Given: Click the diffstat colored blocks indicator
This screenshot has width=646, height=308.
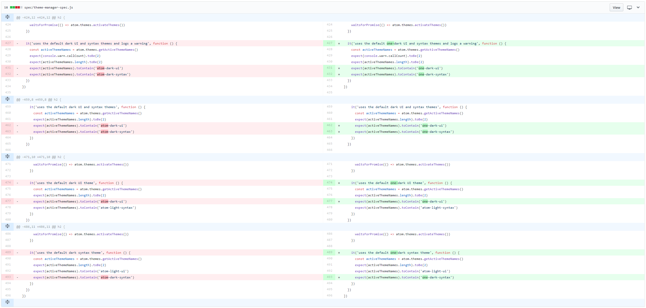Looking at the screenshot, I should [16, 7].
